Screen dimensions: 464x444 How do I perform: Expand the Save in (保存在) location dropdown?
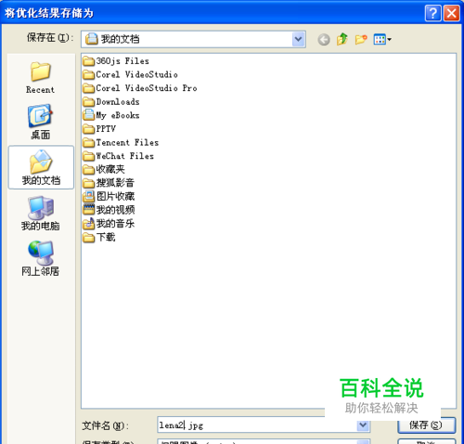coord(298,39)
